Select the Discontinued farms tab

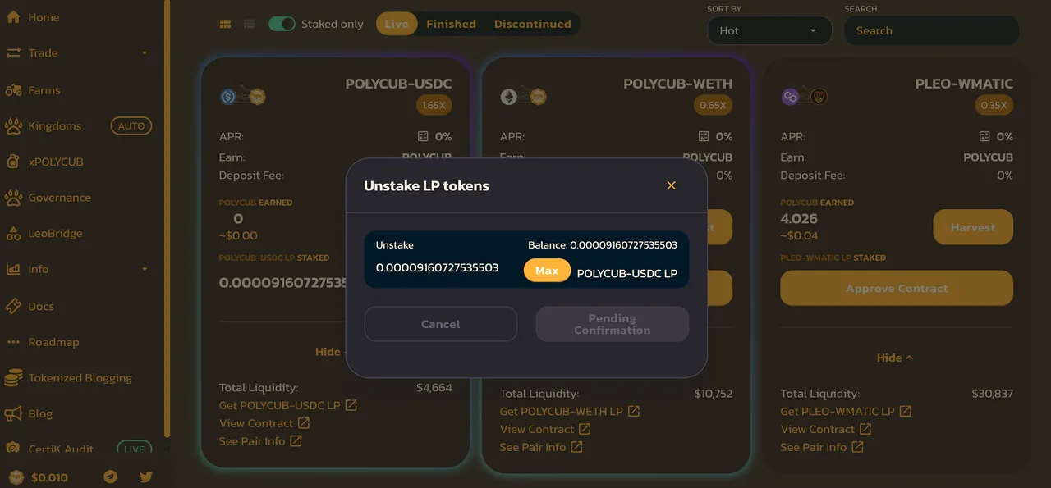[x=532, y=24]
